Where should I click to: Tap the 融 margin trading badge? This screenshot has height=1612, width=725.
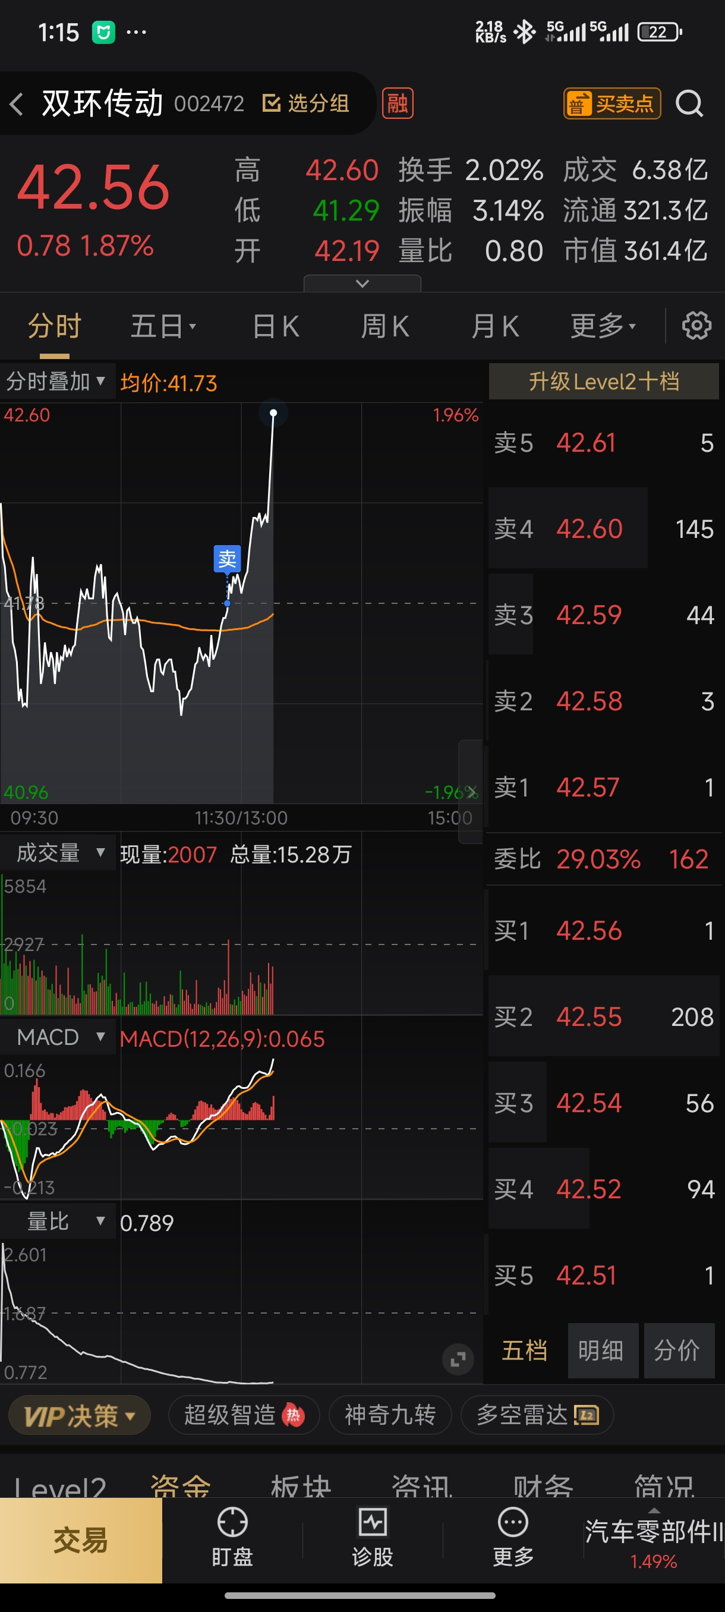tap(398, 103)
